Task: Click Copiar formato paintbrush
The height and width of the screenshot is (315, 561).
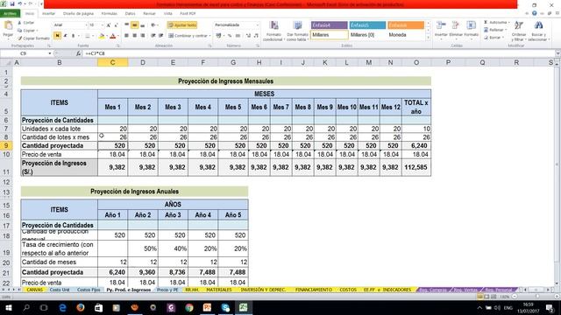Action: click(x=34, y=38)
